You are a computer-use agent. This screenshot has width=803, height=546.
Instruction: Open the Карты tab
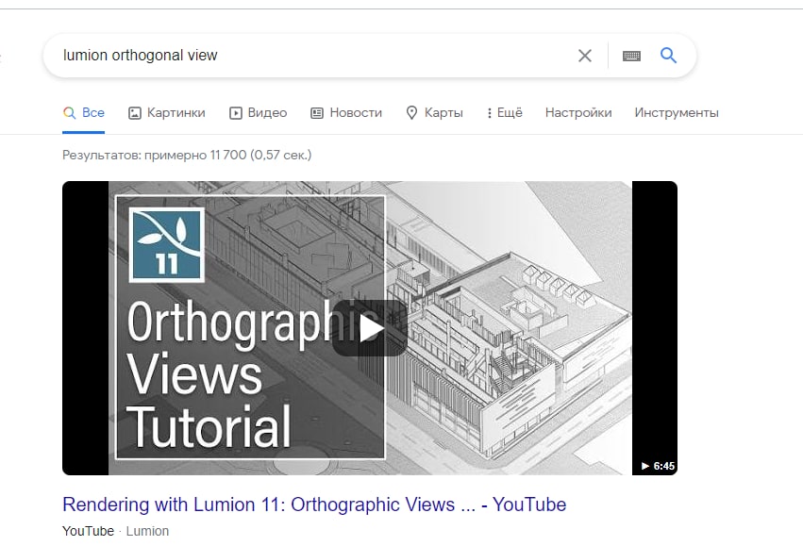pyautogui.click(x=434, y=112)
